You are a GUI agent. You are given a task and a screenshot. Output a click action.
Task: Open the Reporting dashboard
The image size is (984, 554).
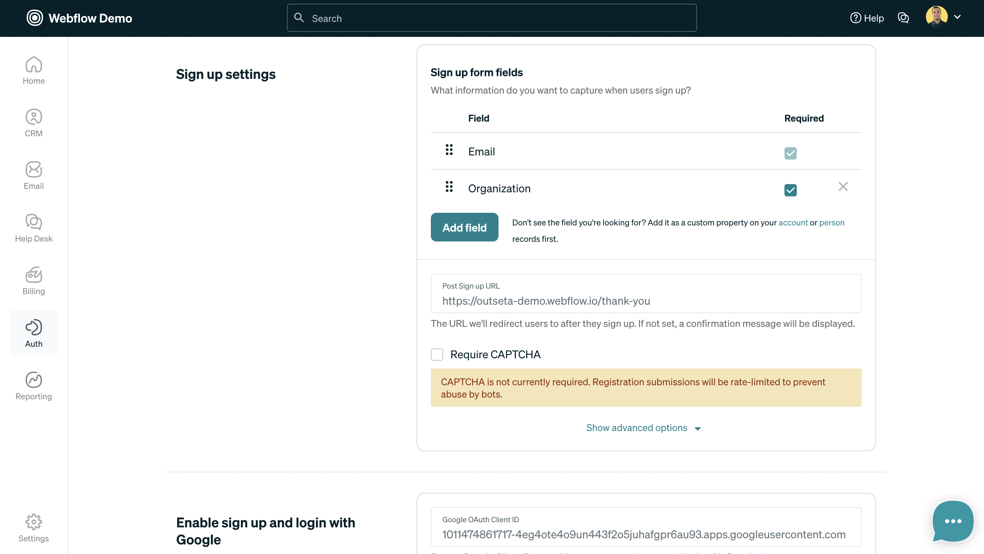click(x=33, y=385)
